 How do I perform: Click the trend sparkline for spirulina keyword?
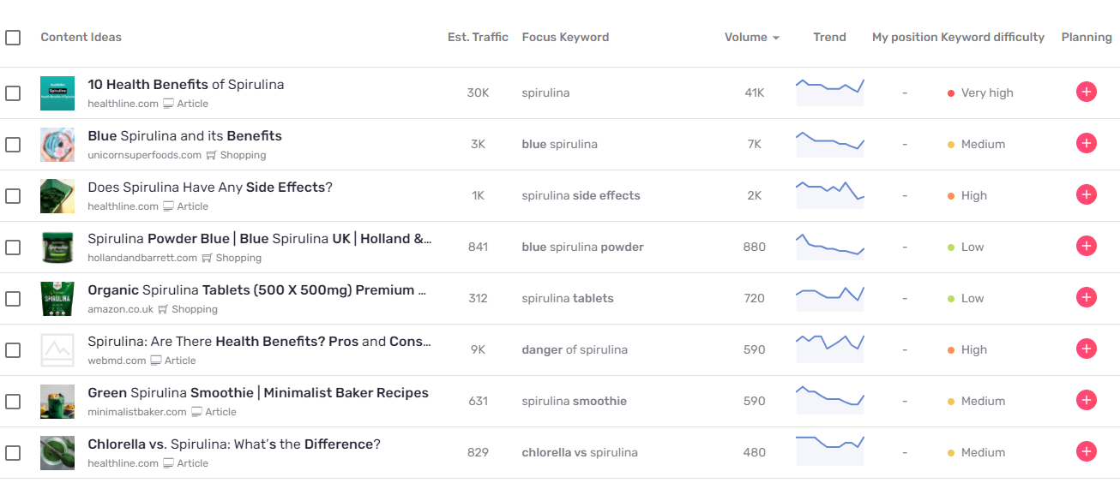pos(830,92)
